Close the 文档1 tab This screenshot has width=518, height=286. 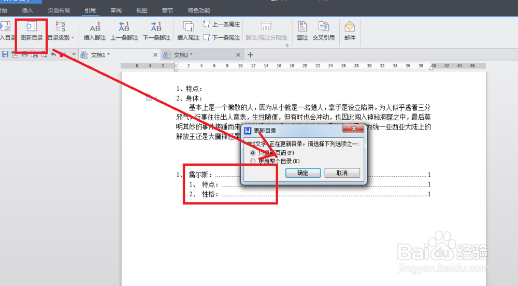point(155,55)
